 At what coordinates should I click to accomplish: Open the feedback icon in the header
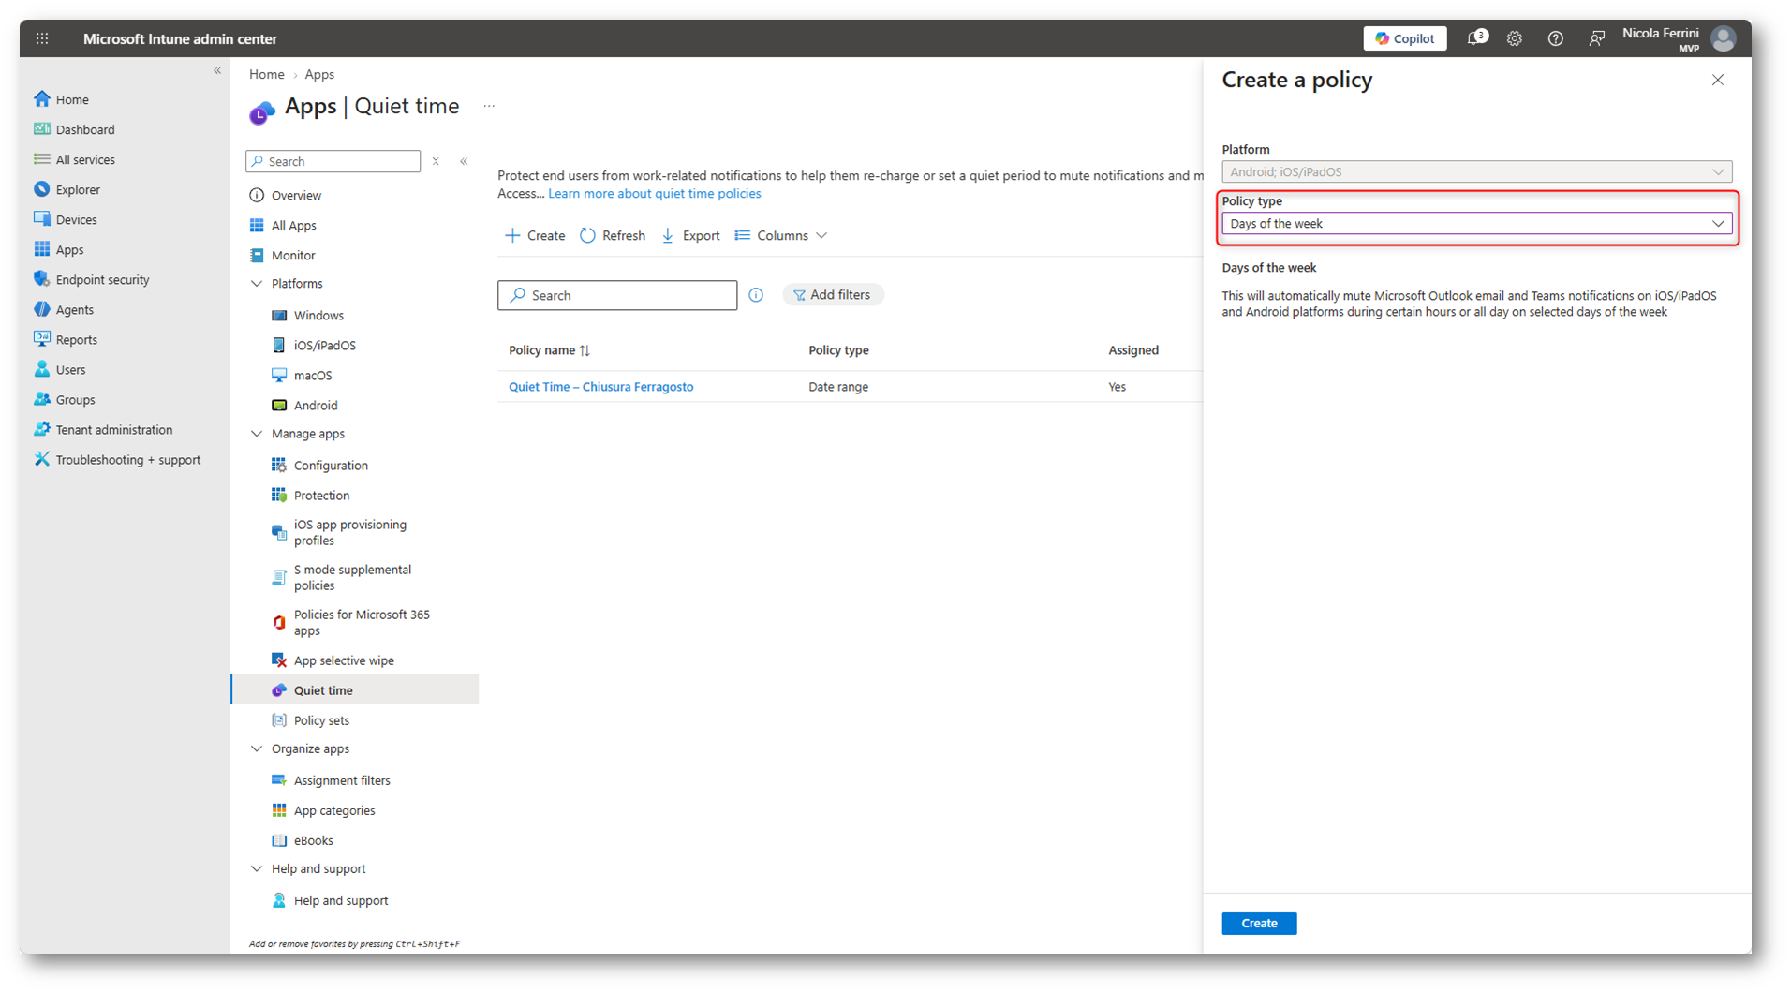(x=1597, y=38)
